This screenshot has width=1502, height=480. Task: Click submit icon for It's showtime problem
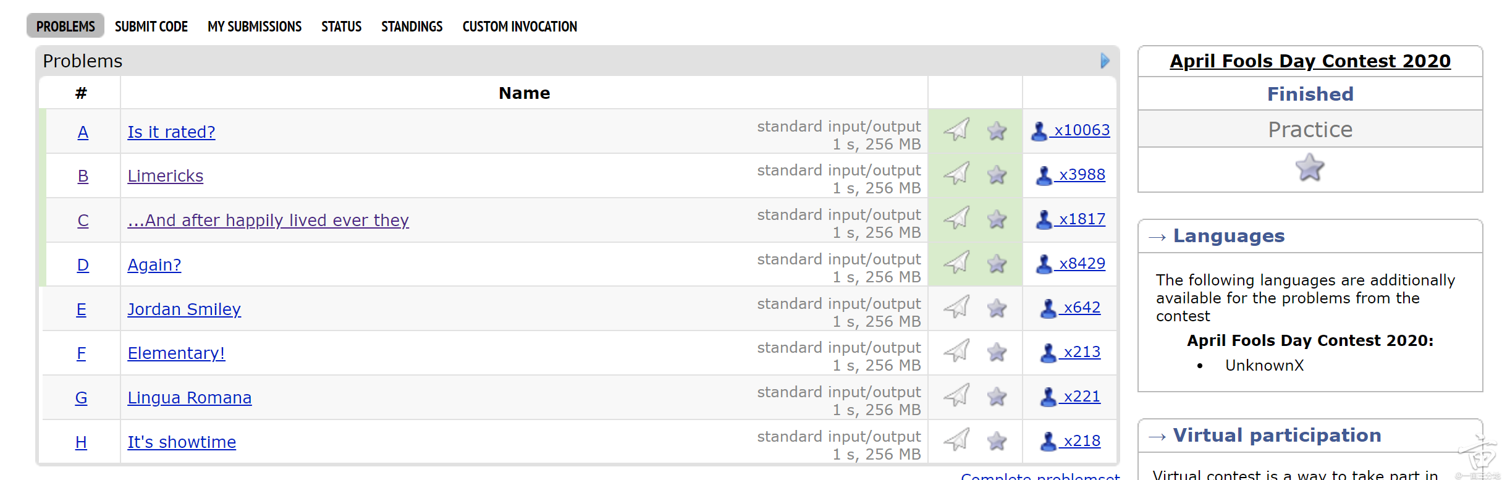956,440
